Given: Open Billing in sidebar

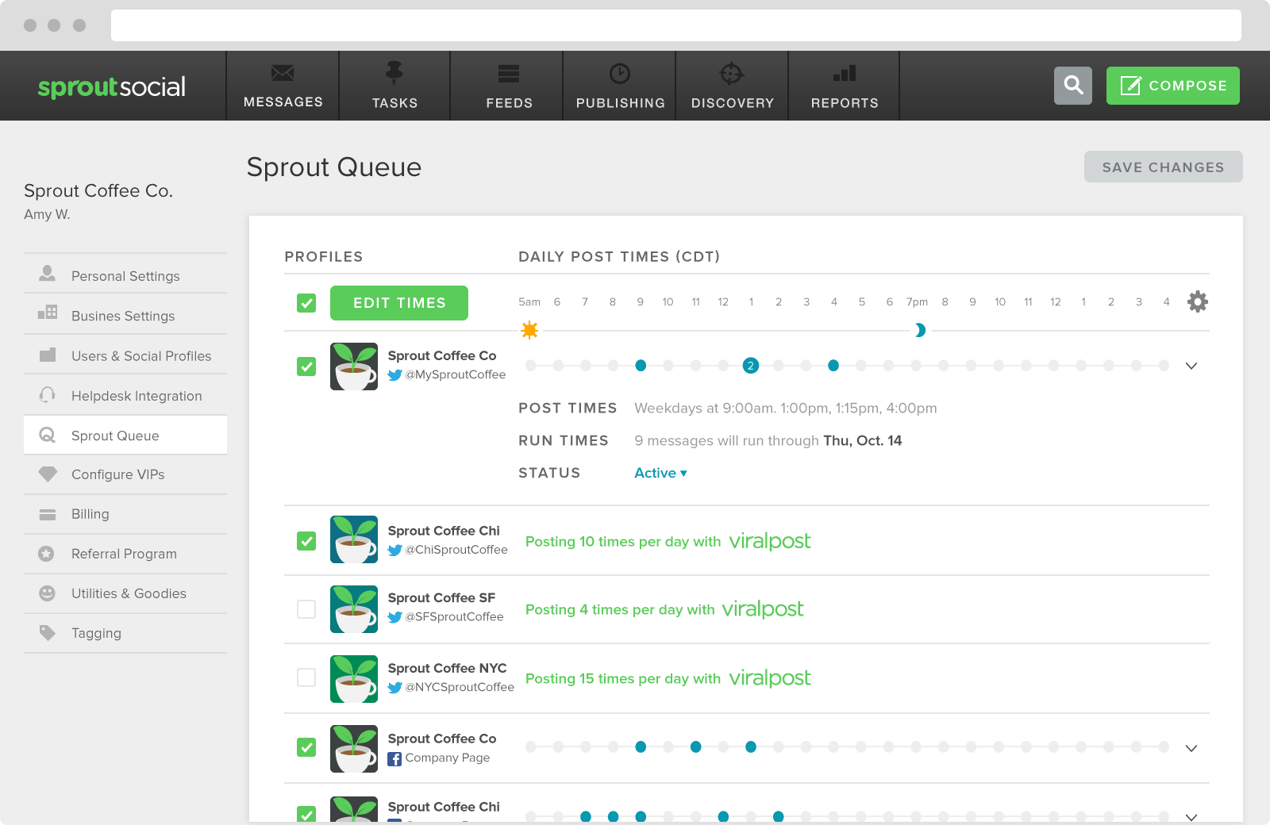Looking at the screenshot, I should coord(125,514).
